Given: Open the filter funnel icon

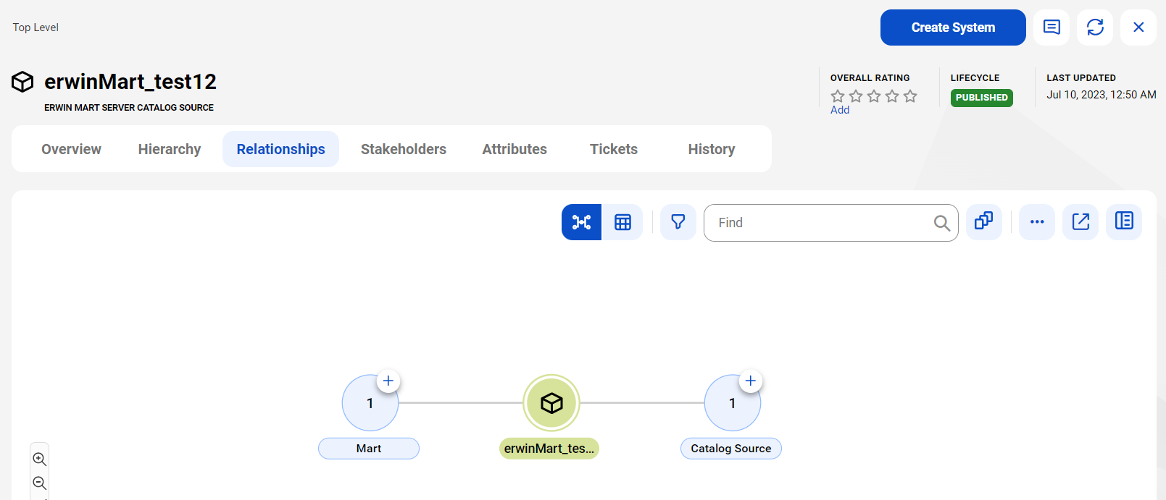Looking at the screenshot, I should coord(678,222).
